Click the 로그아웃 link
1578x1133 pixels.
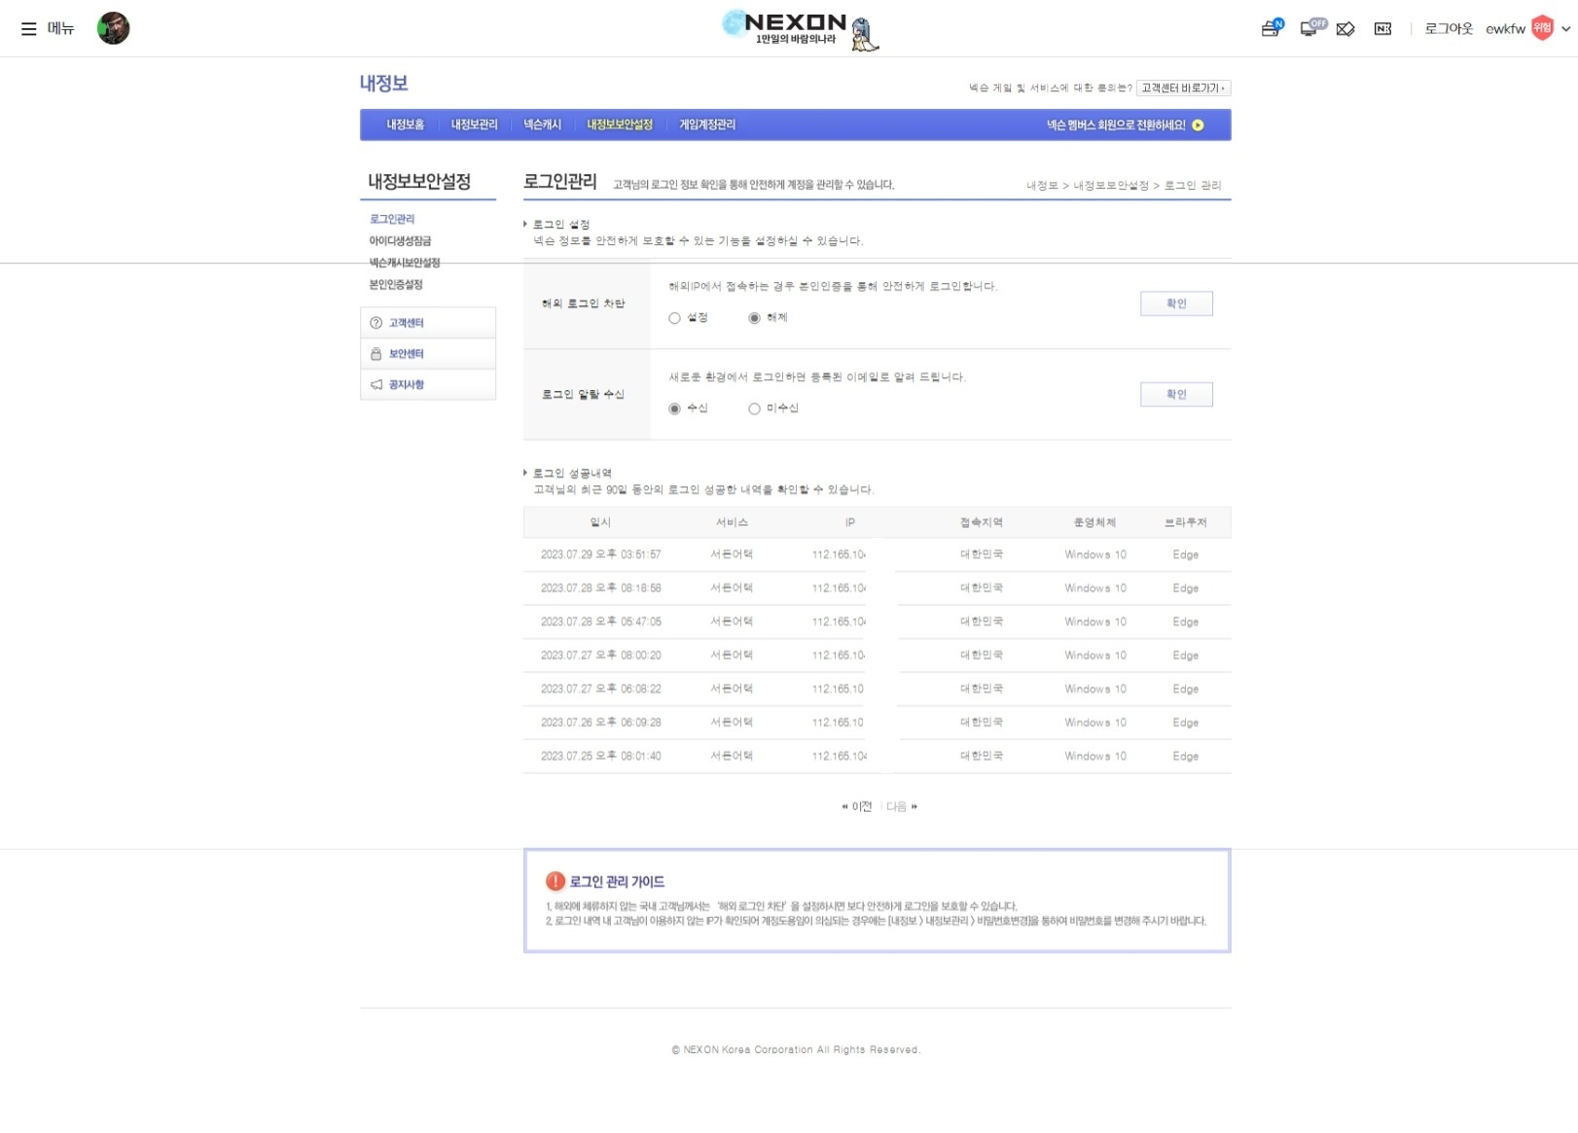1448,29
